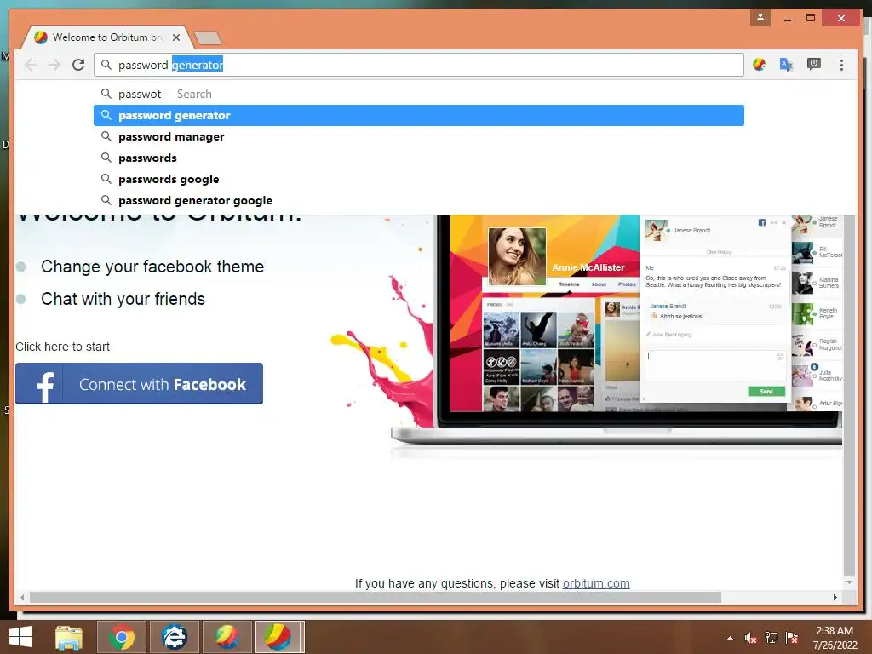Switch to the first Orbitum taskbar icon

[227, 637]
